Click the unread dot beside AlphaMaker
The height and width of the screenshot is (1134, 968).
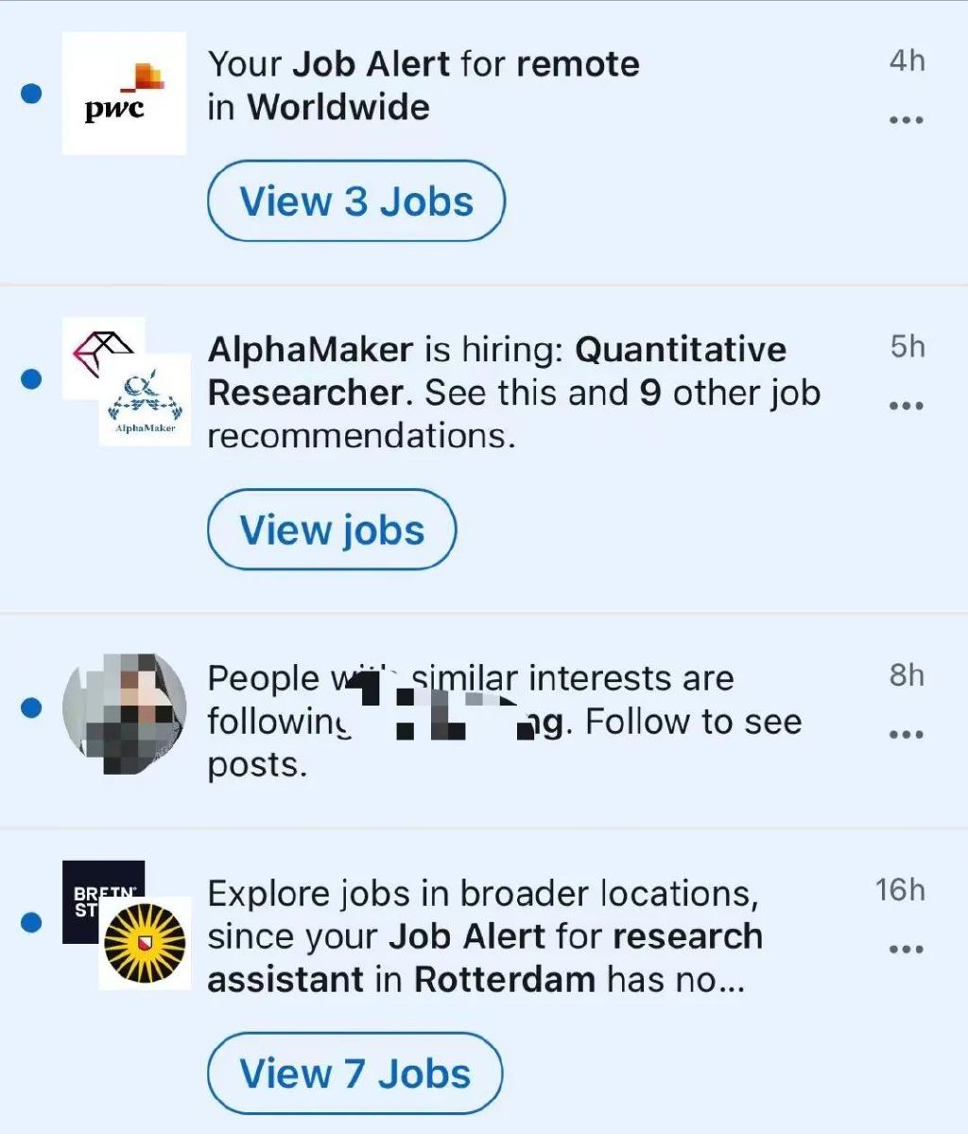31,379
